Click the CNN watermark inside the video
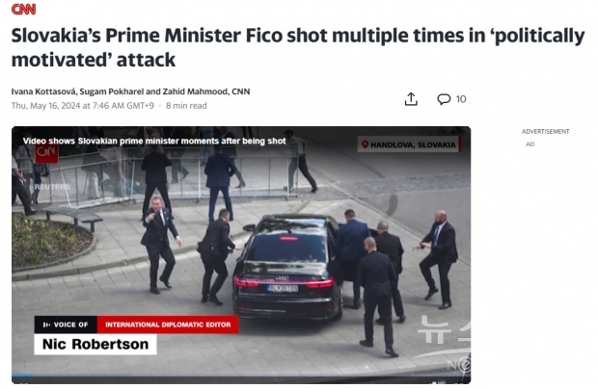 pyautogui.click(x=46, y=153)
